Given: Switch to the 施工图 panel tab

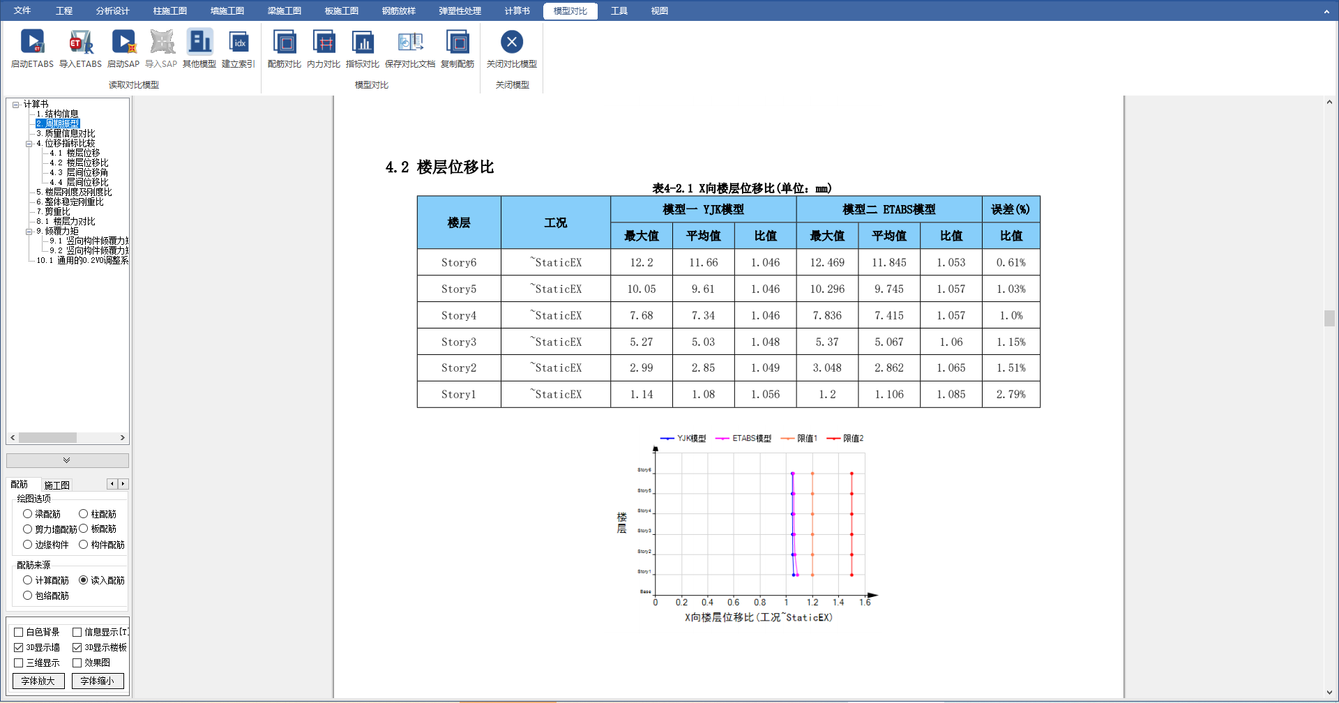Looking at the screenshot, I should click(56, 485).
